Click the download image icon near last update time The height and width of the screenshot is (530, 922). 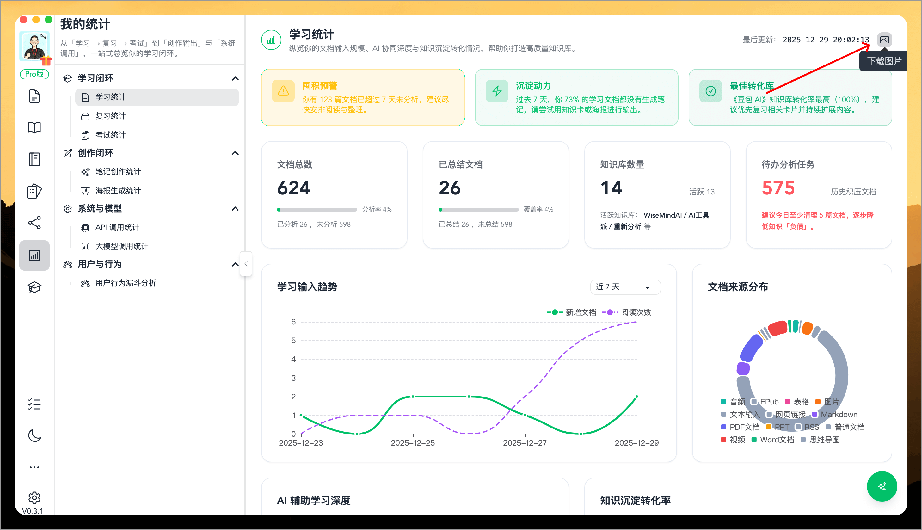pyautogui.click(x=884, y=40)
